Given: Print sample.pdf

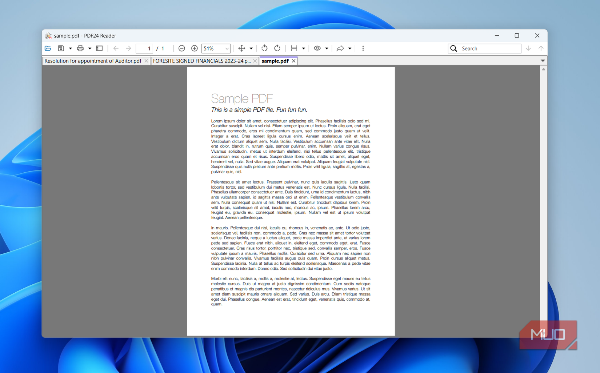Looking at the screenshot, I should click(x=80, y=48).
